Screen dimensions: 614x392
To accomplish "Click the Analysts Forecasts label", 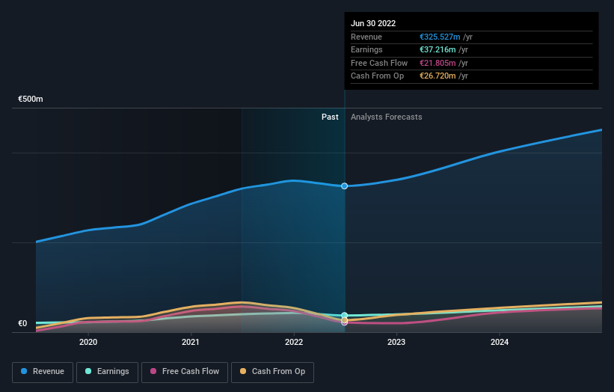I will pyautogui.click(x=387, y=117).
